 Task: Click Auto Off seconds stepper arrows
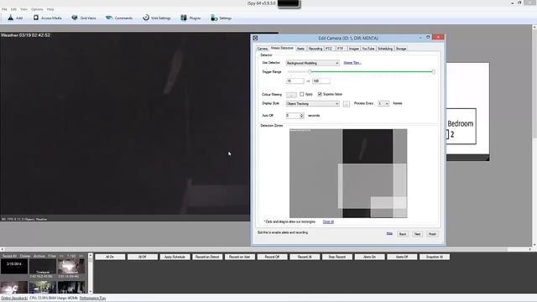(x=302, y=116)
